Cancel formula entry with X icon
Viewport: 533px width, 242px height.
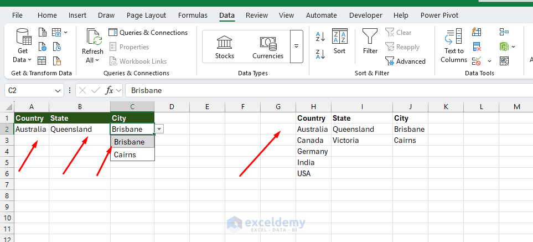point(82,90)
